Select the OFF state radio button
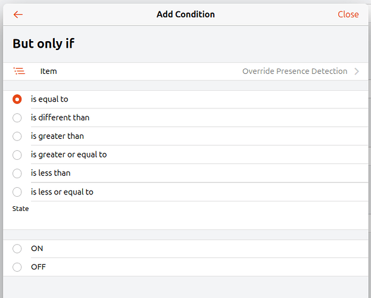 tap(17, 267)
